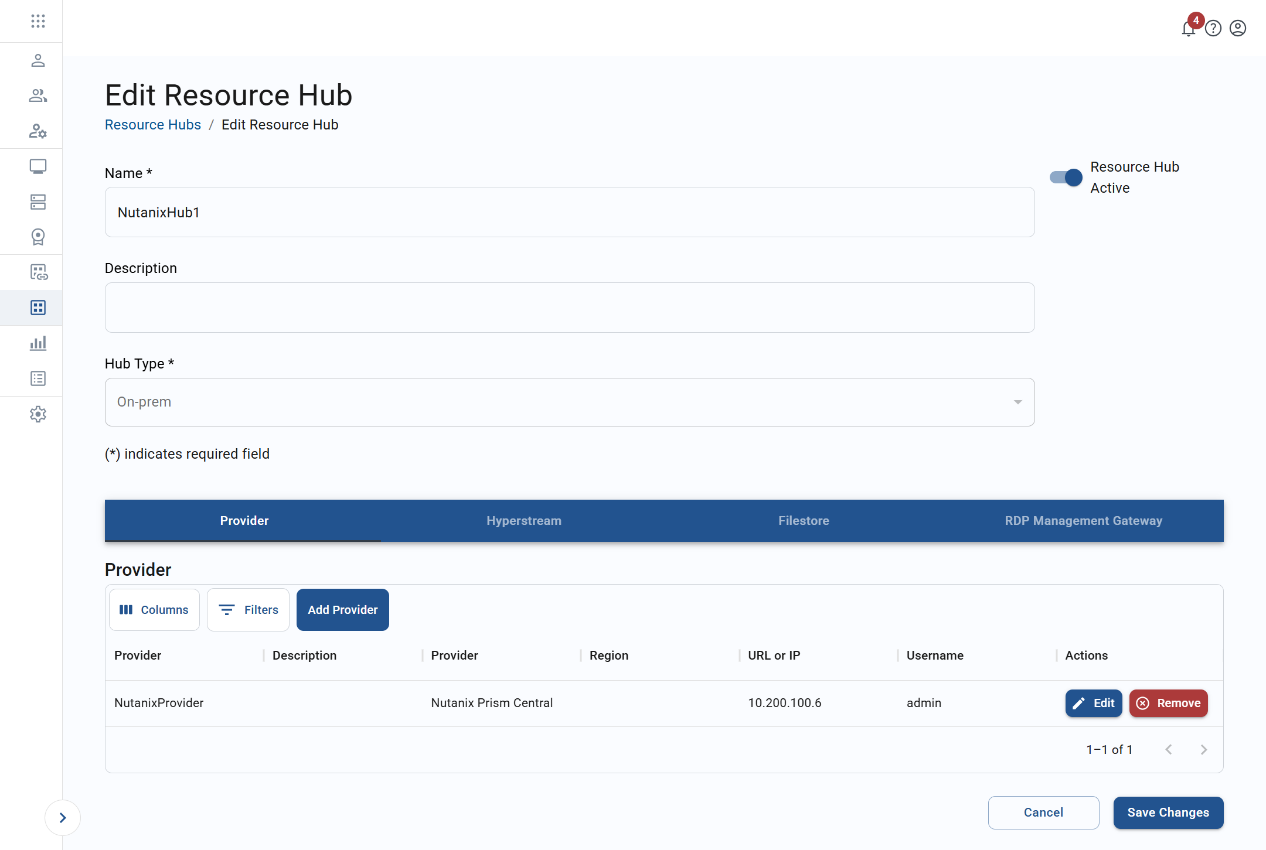The height and width of the screenshot is (850, 1266).
Task: Open the help question mark icon
Action: (1213, 28)
